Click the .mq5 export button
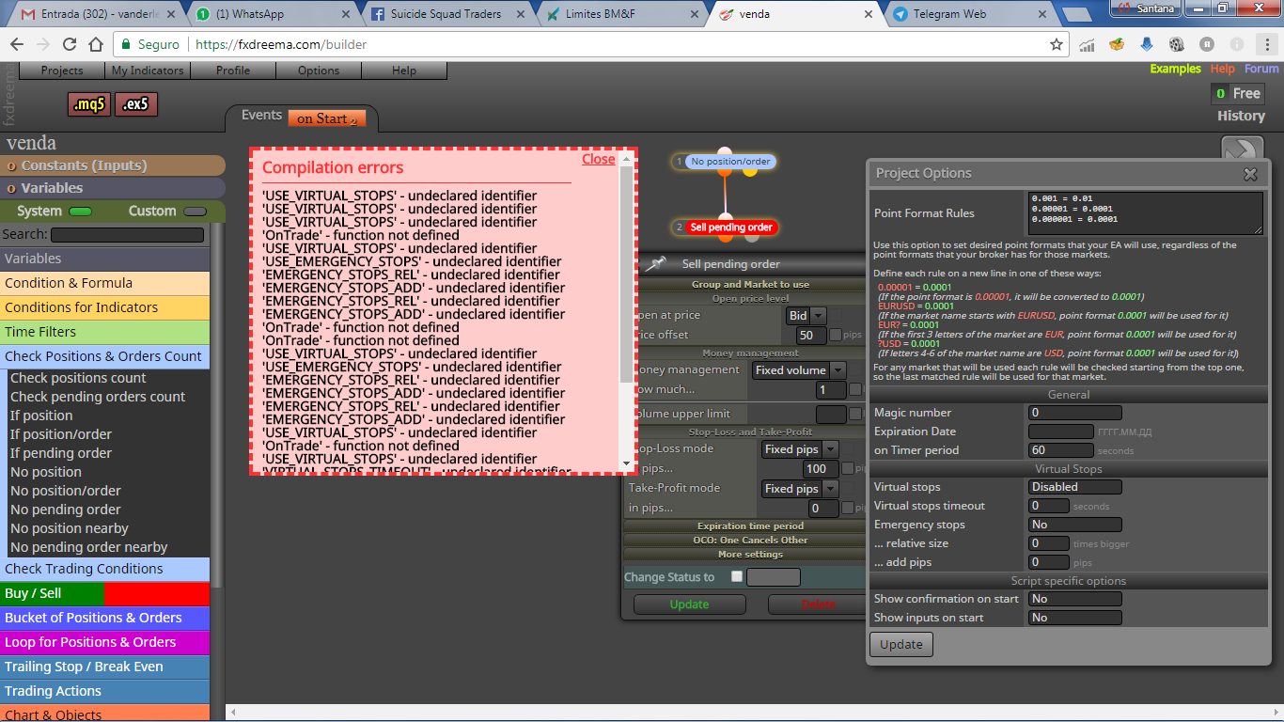Image resolution: width=1284 pixels, height=722 pixels. 89,104
